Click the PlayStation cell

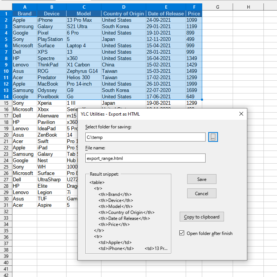pos(51,39)
